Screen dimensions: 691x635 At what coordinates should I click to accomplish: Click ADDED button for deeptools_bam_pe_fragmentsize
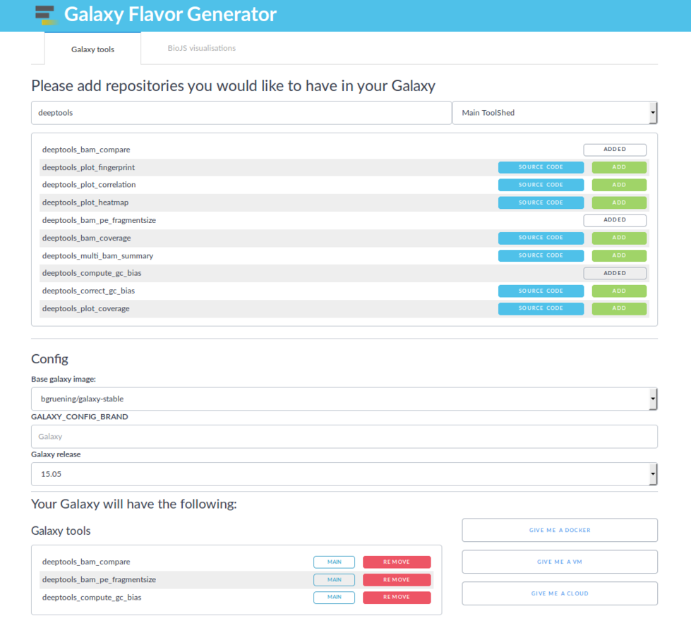point(615,220)
